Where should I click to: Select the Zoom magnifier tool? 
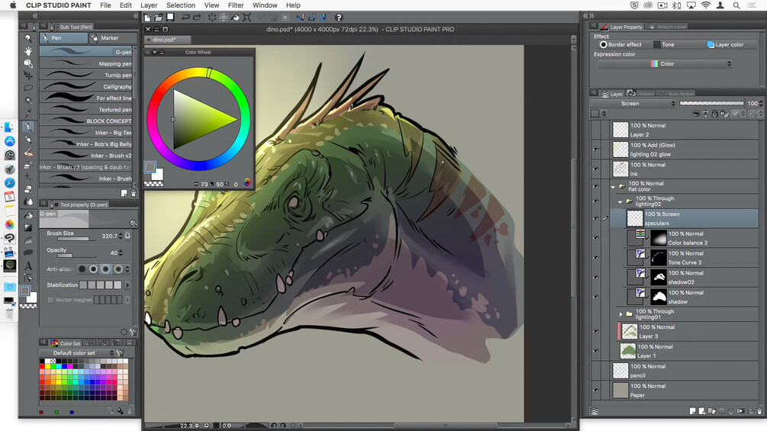coord(28,37)
